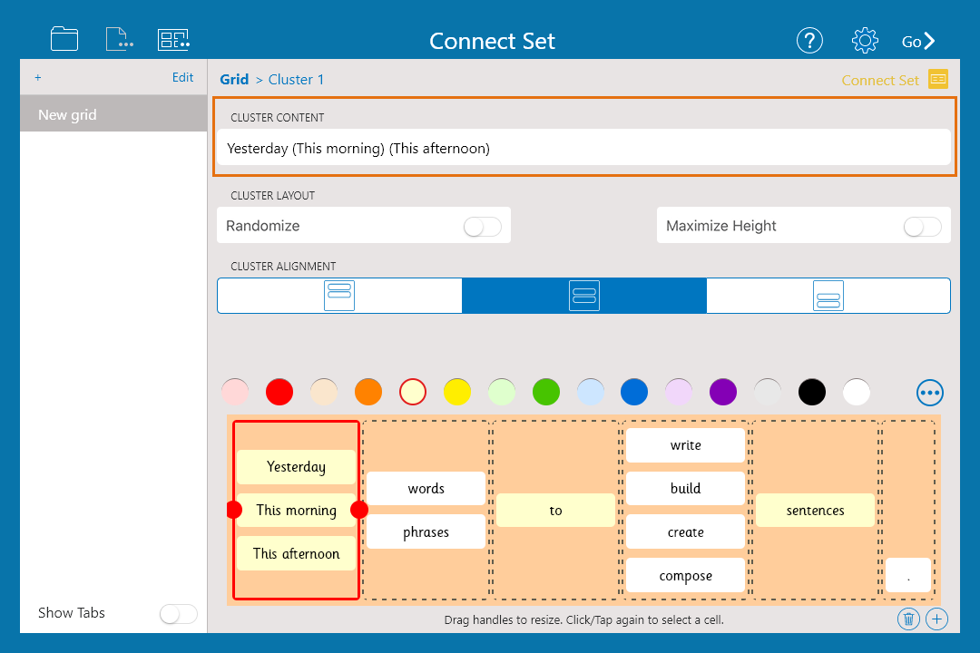
Task: Open the folder icon in header
Action: (x=64, y=39)
